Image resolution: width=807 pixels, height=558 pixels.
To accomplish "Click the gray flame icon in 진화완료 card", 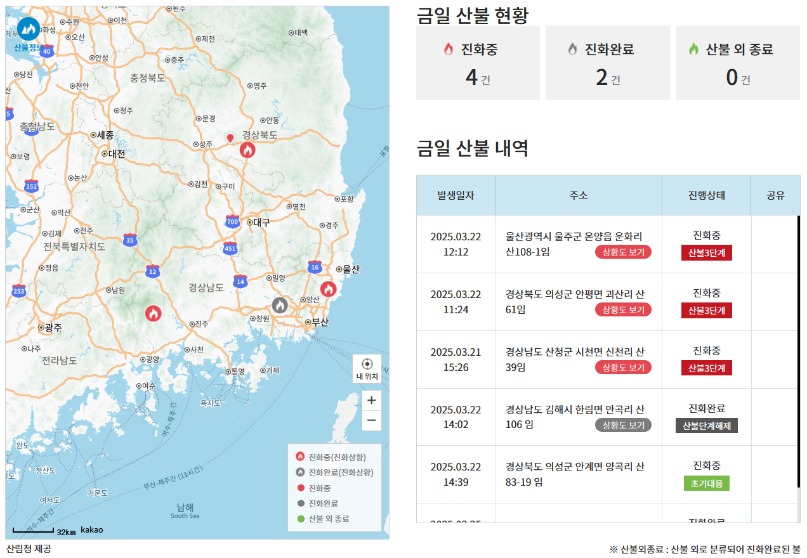I will tap(572, 49).
